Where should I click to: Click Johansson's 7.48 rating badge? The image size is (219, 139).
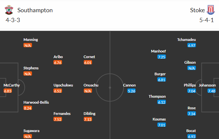211,91
